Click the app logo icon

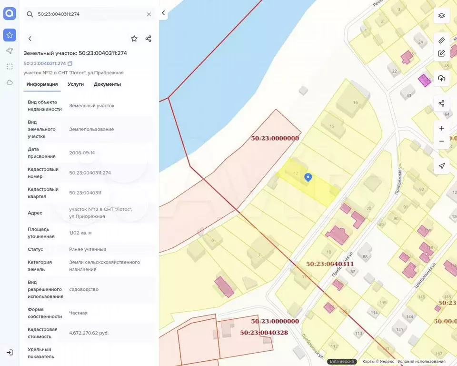pos(10,13)
